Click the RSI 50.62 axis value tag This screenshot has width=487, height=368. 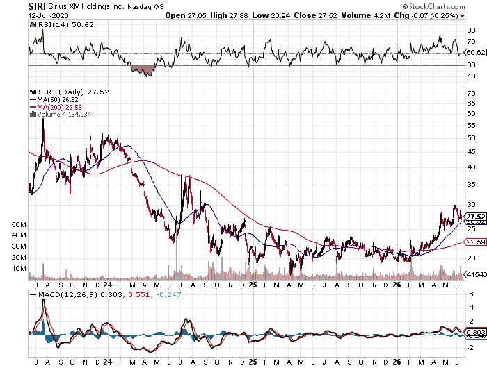point(475,52)
